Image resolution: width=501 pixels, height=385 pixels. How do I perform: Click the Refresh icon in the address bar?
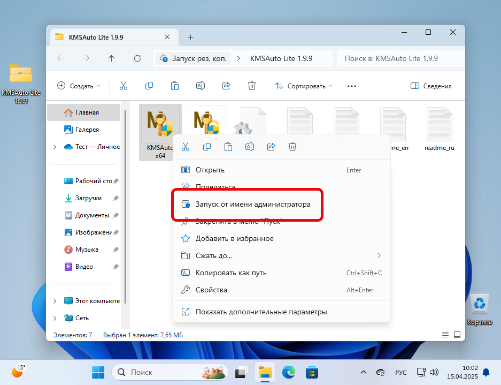coord(137,58)
